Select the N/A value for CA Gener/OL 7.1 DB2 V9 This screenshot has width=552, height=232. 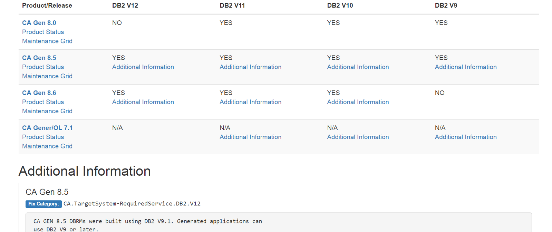pyautogui.click(x=440, y=128)
